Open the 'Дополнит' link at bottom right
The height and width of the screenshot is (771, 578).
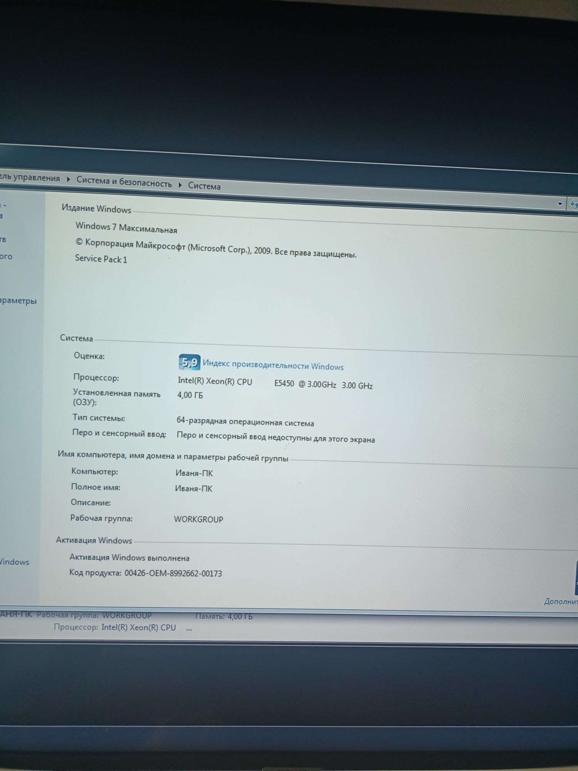pyautogui.click(x=561, y=601)
